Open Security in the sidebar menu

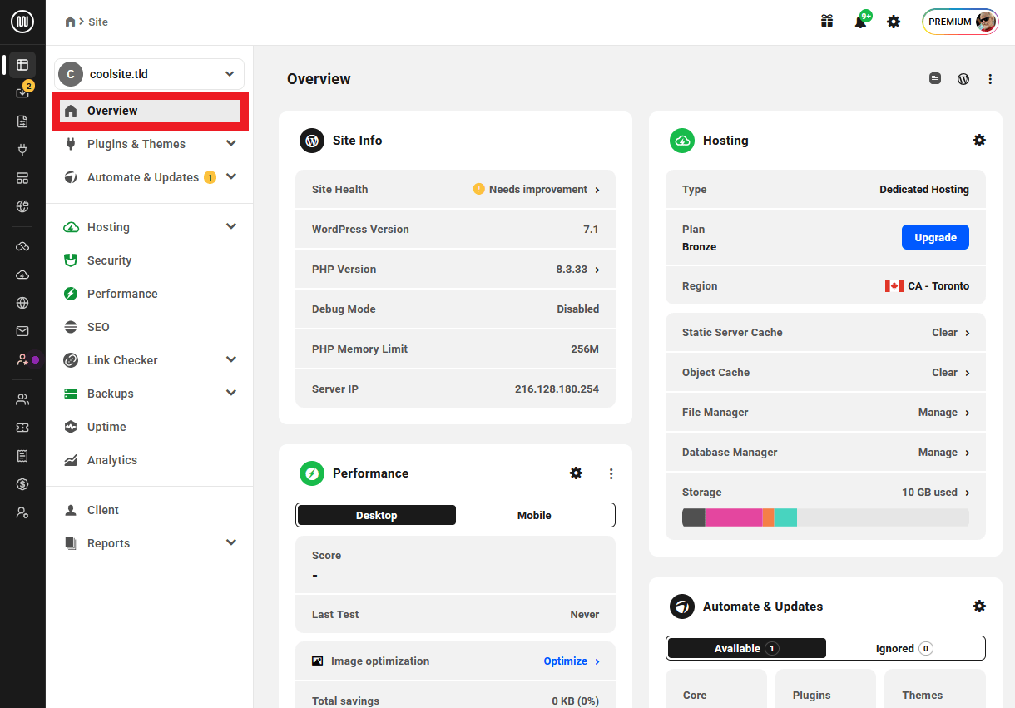pyautogui.click(x=109, y=260)
